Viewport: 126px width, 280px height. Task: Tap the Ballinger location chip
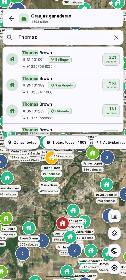click(x=60, y=60)
